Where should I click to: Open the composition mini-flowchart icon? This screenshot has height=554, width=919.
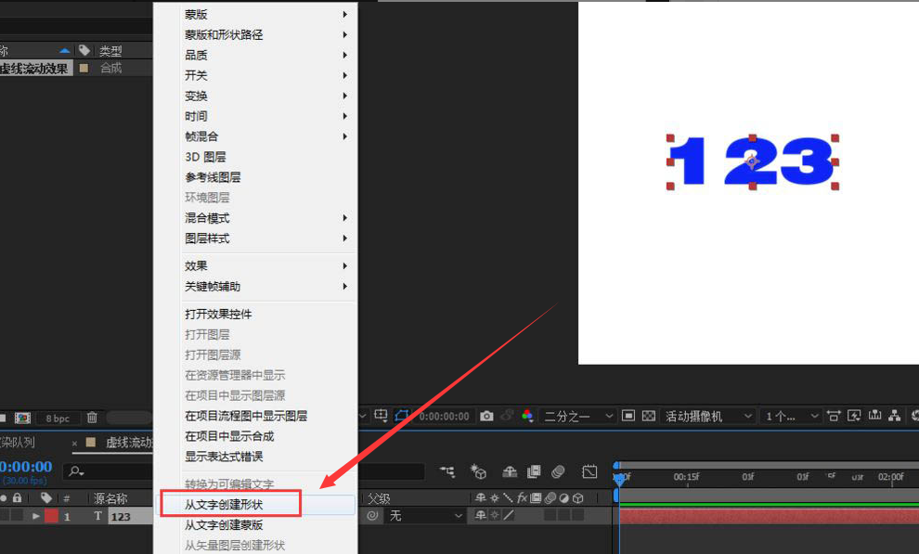tap(895, 417)
